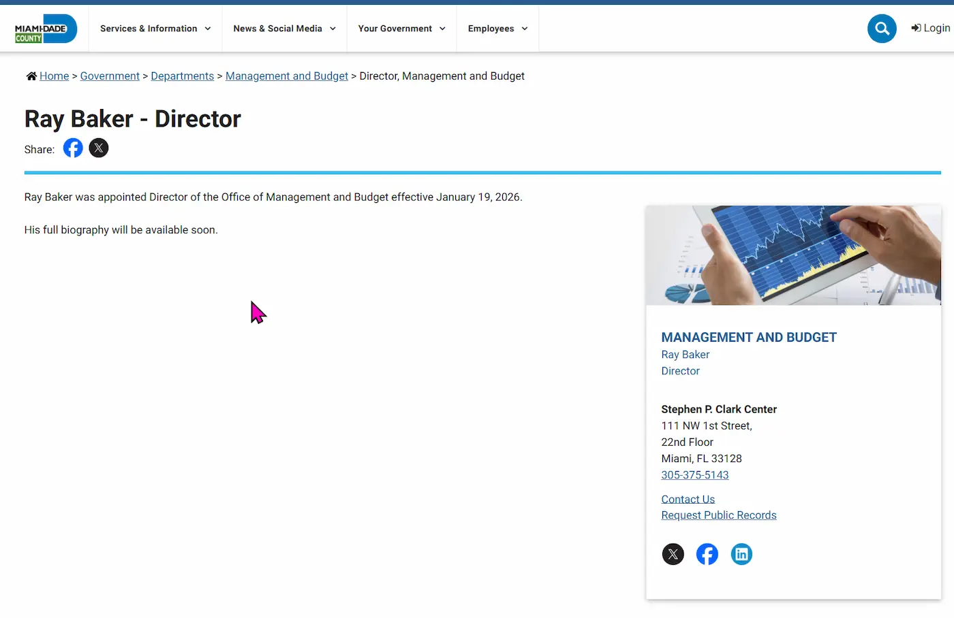Expand the Your Government menu
Viewport: 954px width, 618px height.
(x=402, y=29)
